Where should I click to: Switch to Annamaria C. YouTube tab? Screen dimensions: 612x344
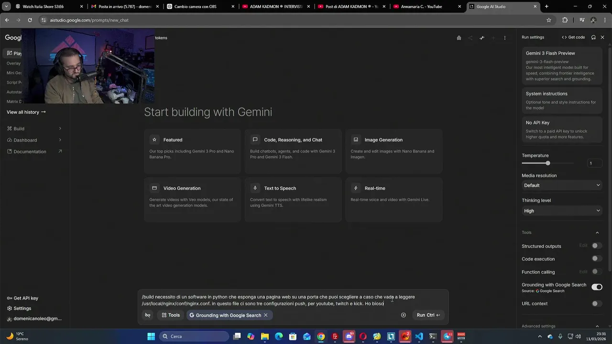pyautogui.click(x=426, y=7)
